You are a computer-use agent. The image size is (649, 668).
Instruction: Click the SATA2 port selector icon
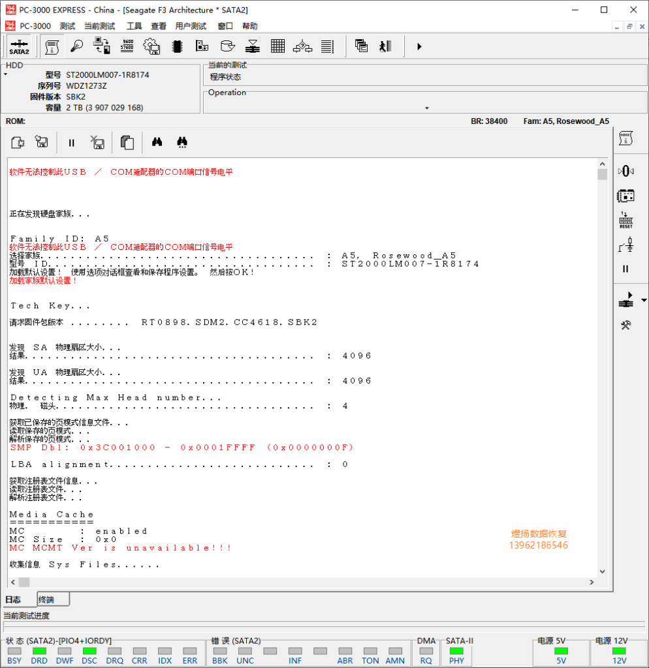point(19,46)
